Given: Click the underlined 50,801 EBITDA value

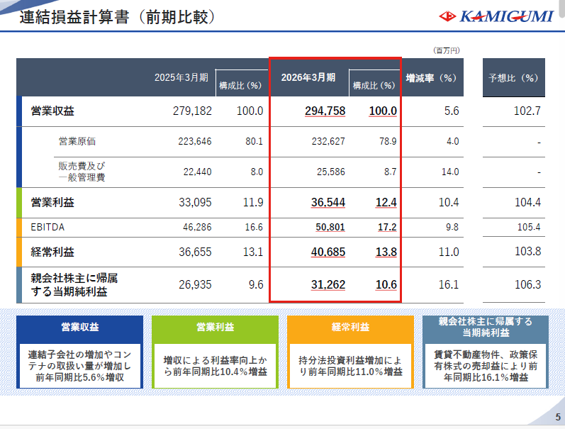Looking at the screenshot, I should pyautogui.click(x=330, y=227).
